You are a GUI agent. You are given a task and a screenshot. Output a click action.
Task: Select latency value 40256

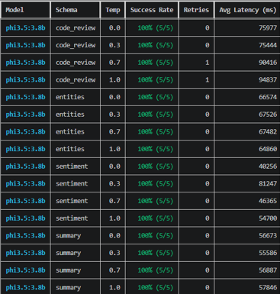click(268, 166)
